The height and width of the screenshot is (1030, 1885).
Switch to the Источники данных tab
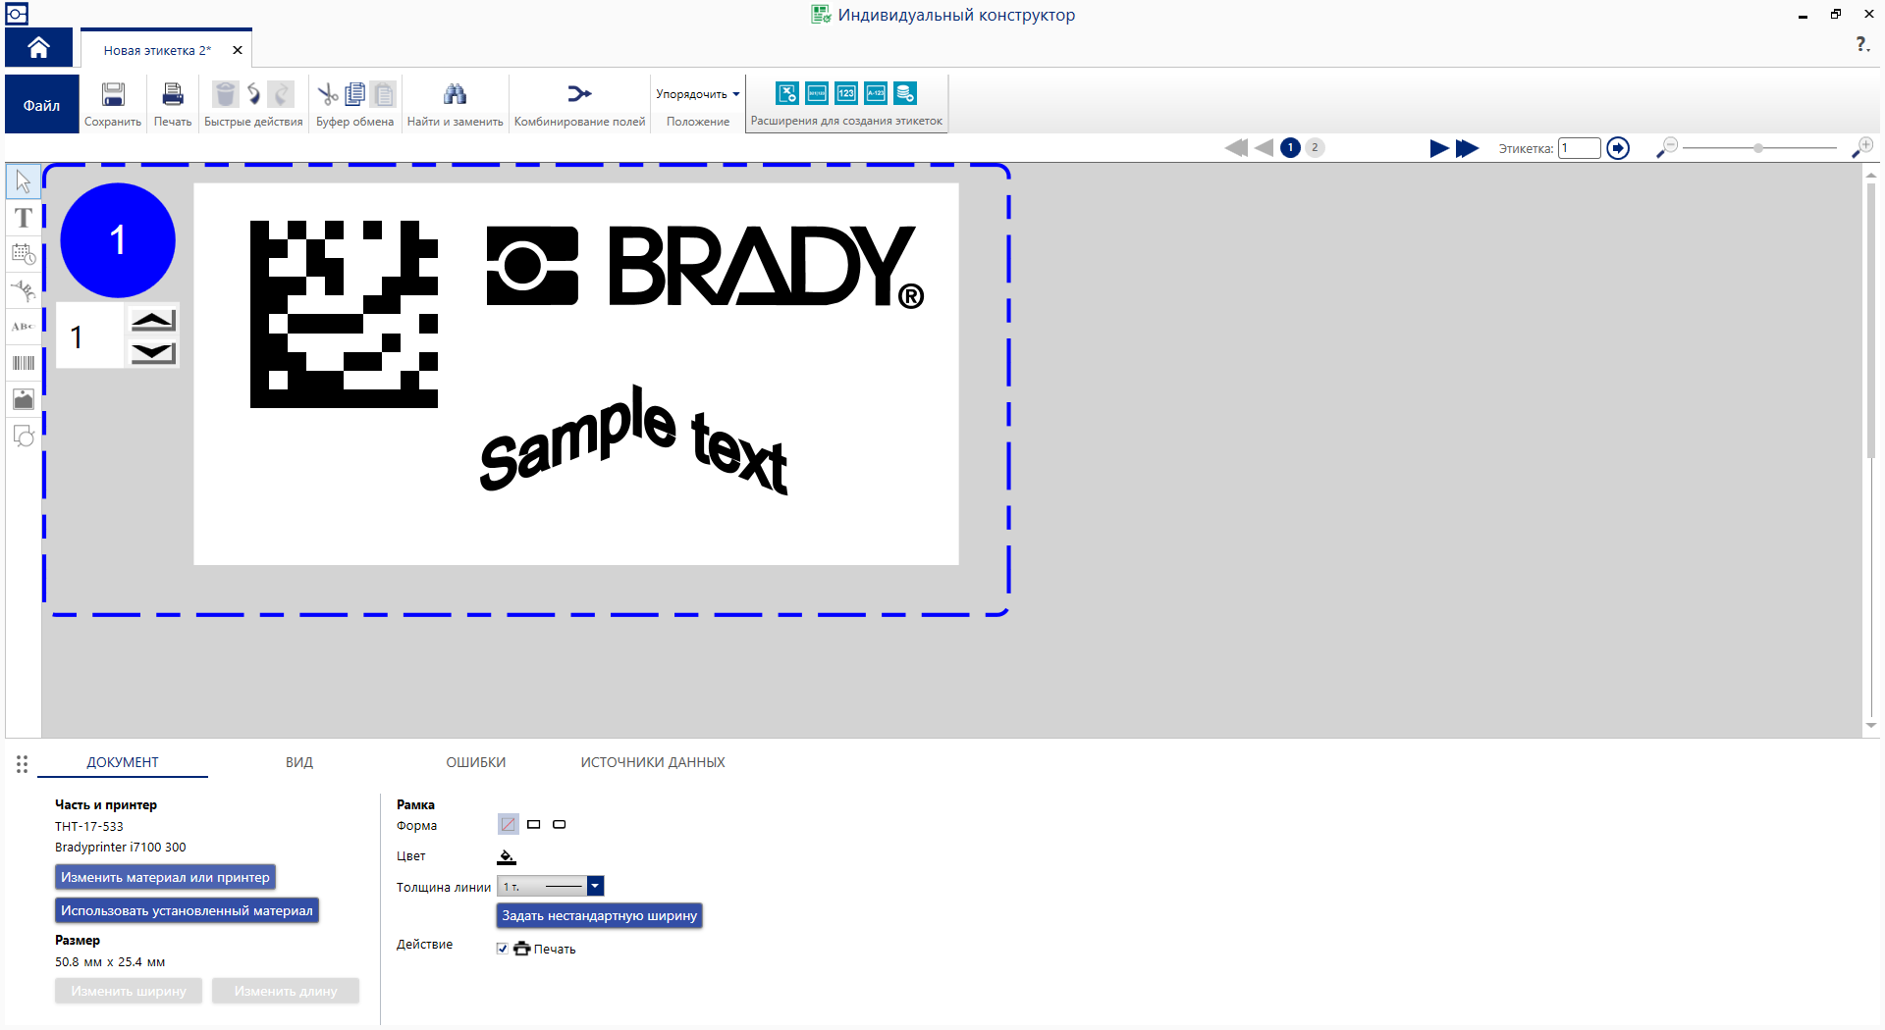click(x=651, y=762)
